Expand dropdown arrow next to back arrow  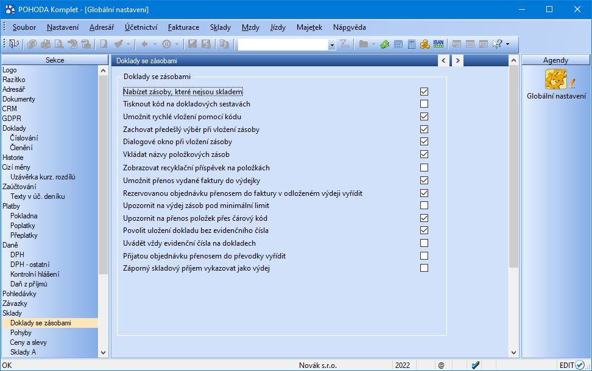[155, 44]
